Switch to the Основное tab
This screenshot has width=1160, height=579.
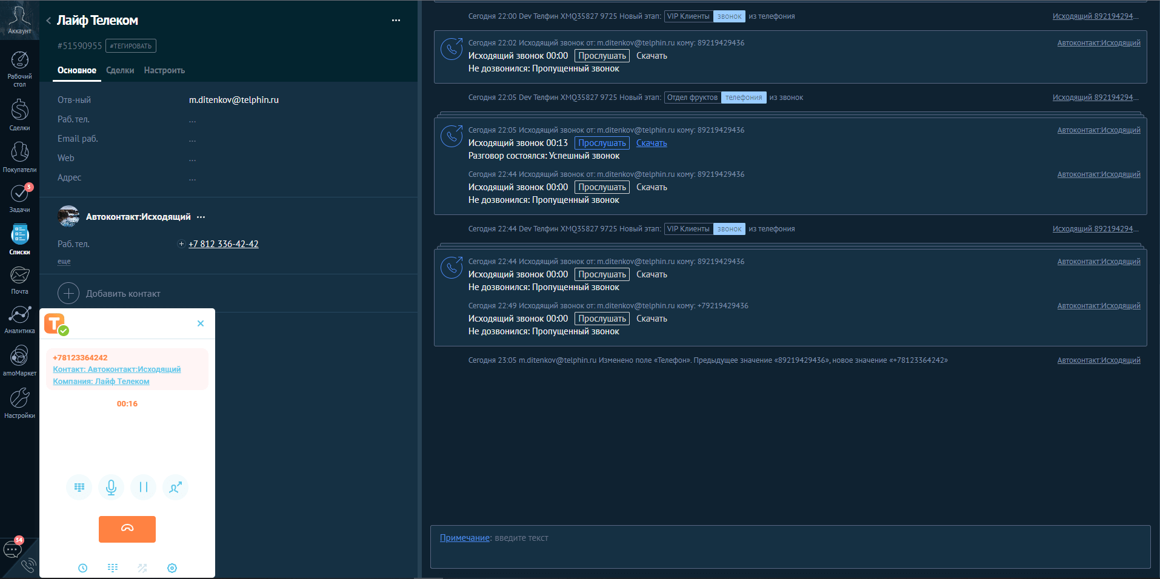77,70
